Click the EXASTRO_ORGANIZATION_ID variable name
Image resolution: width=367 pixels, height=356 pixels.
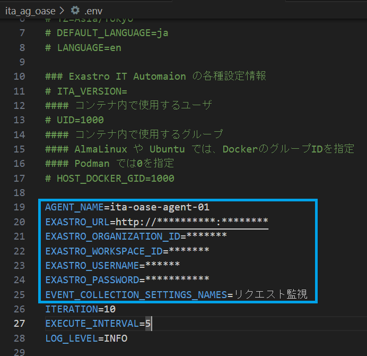click(112, 236)
